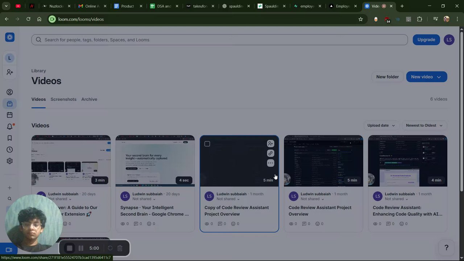Click the 6 videos count text

439,99
